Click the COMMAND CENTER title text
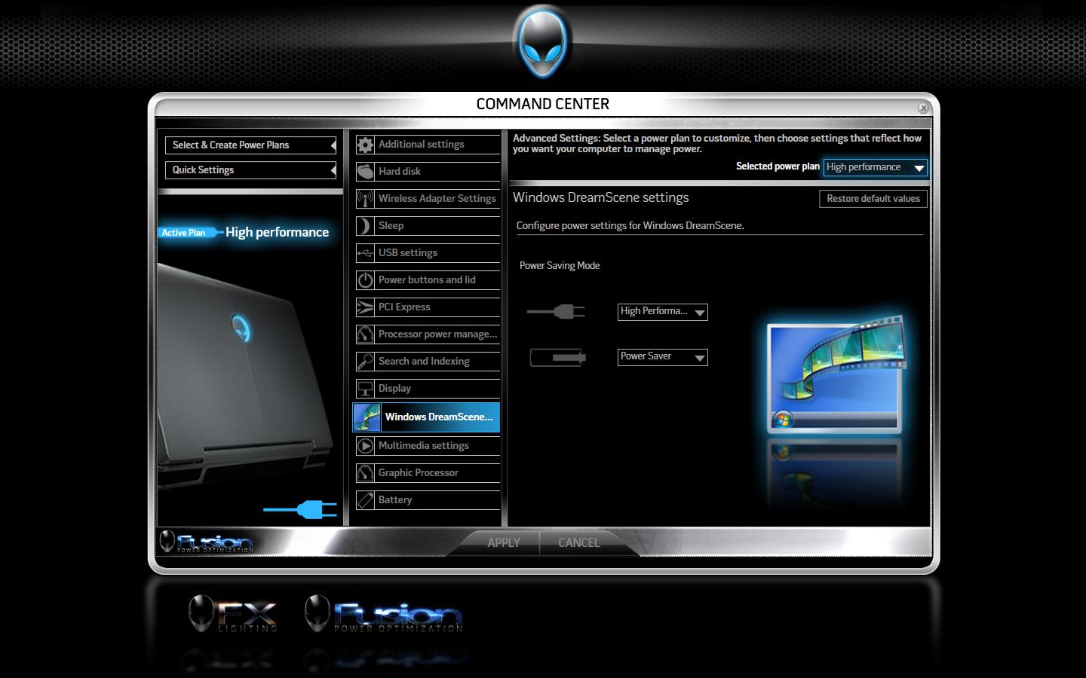Viewport: 1086px width, 678px height. 543,104
